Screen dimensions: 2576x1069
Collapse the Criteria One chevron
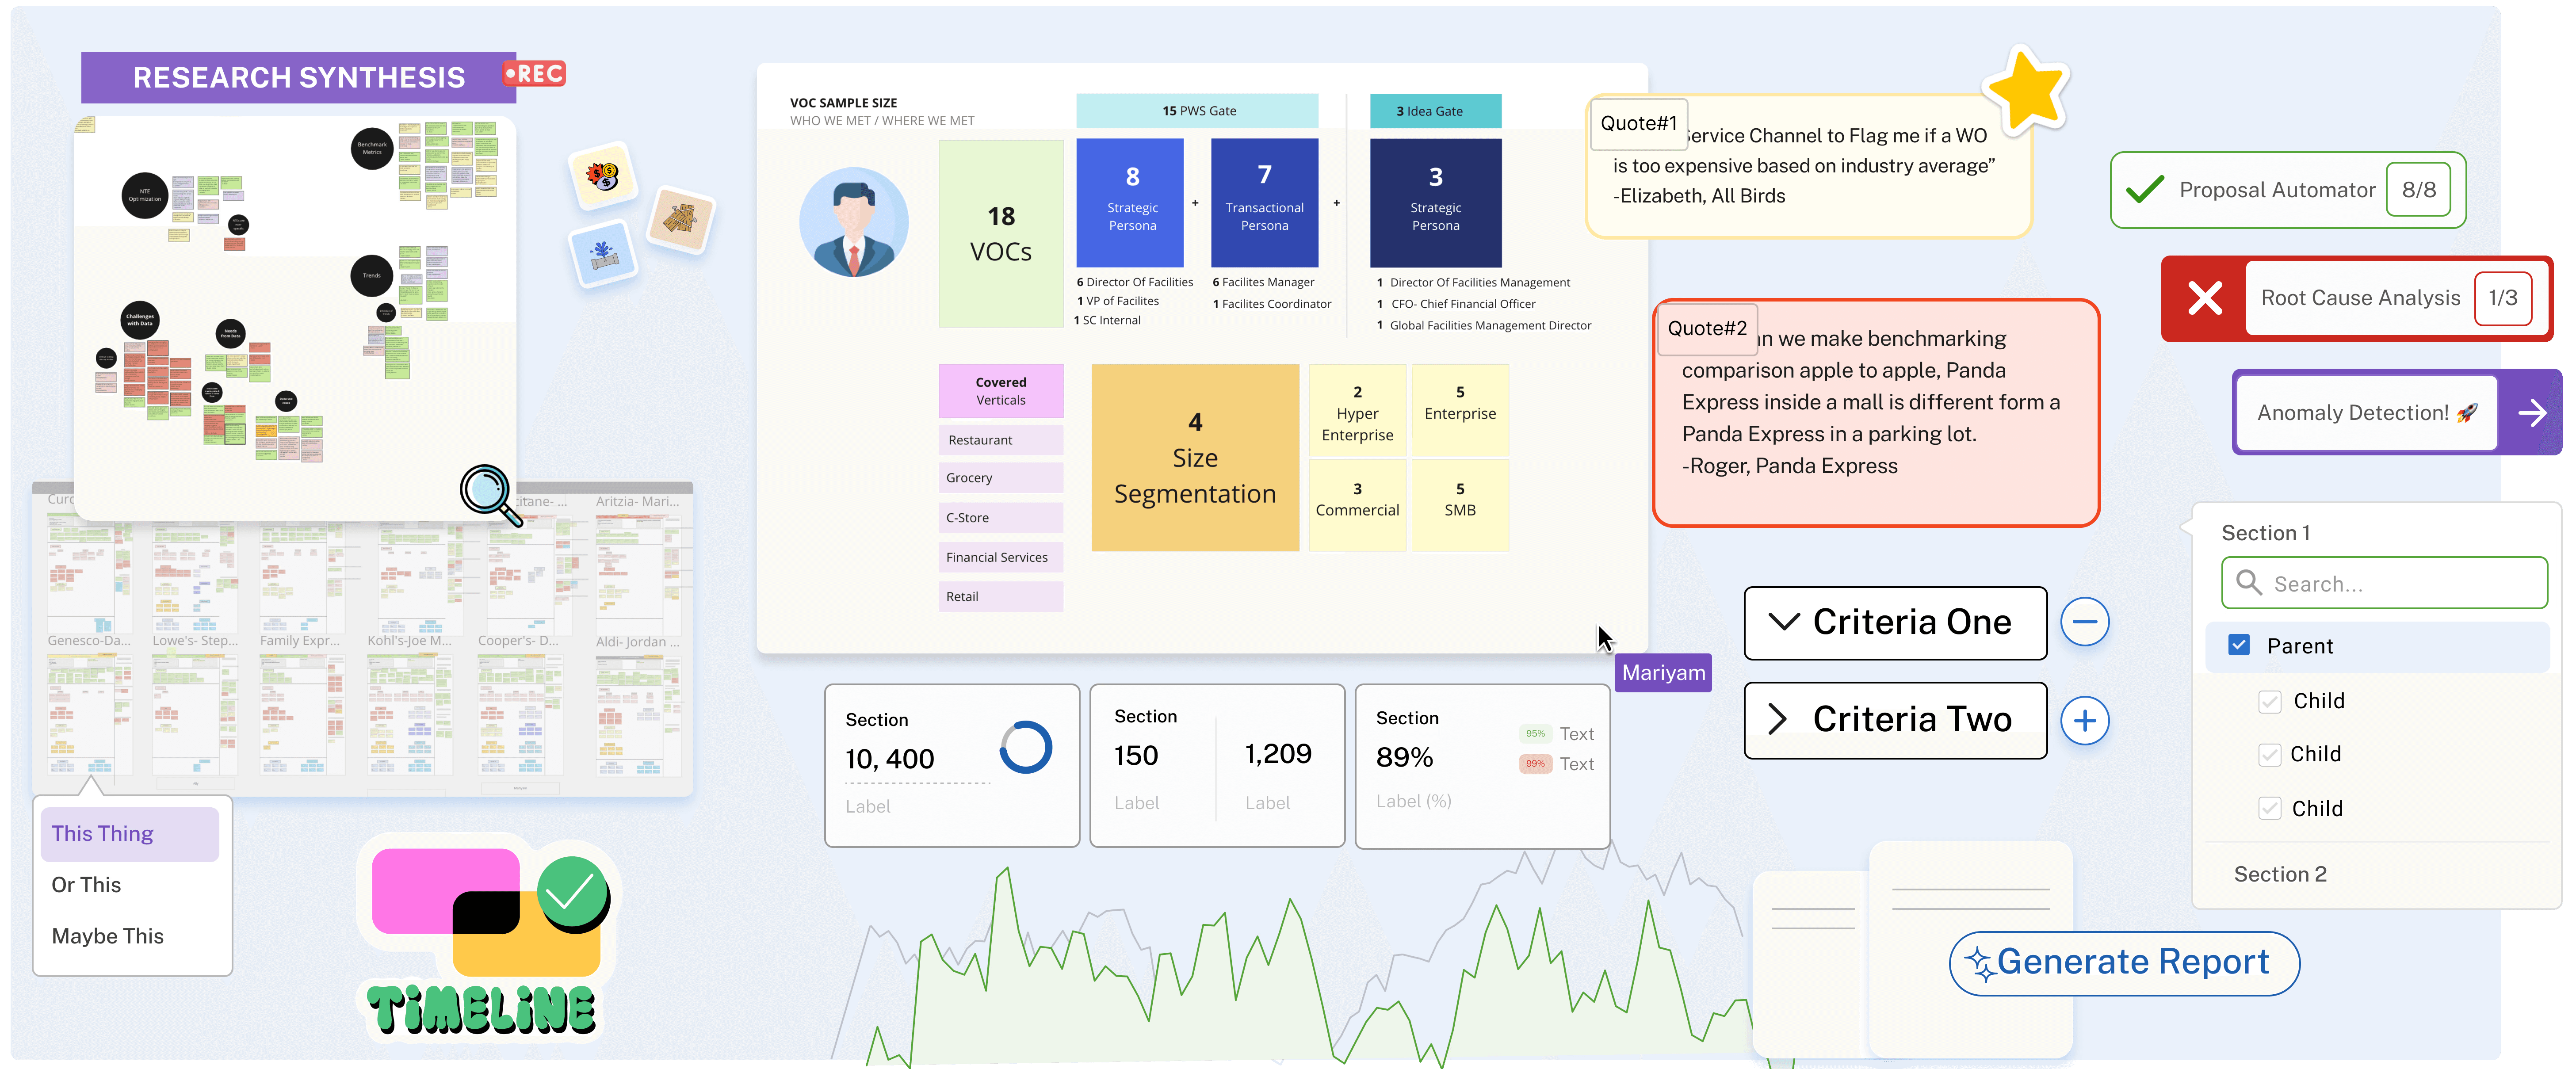(1784, 622)
